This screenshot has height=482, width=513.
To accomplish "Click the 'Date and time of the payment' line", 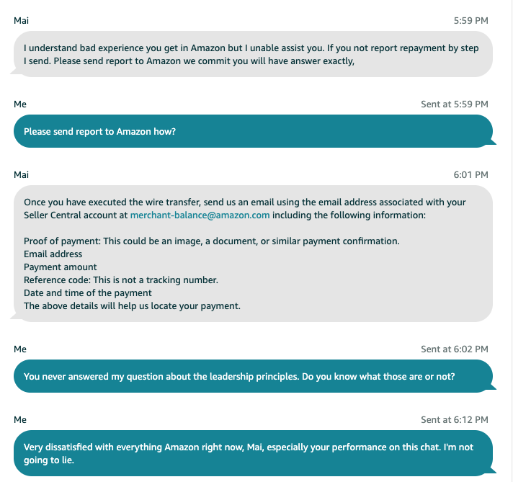I will [88, 293].
